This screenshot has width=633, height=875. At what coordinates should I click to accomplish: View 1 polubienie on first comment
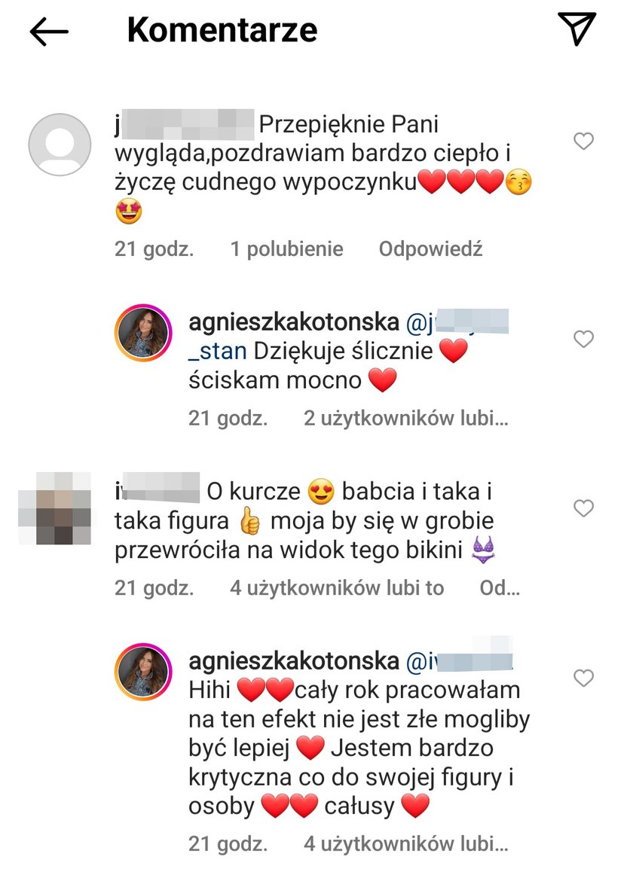286,249
